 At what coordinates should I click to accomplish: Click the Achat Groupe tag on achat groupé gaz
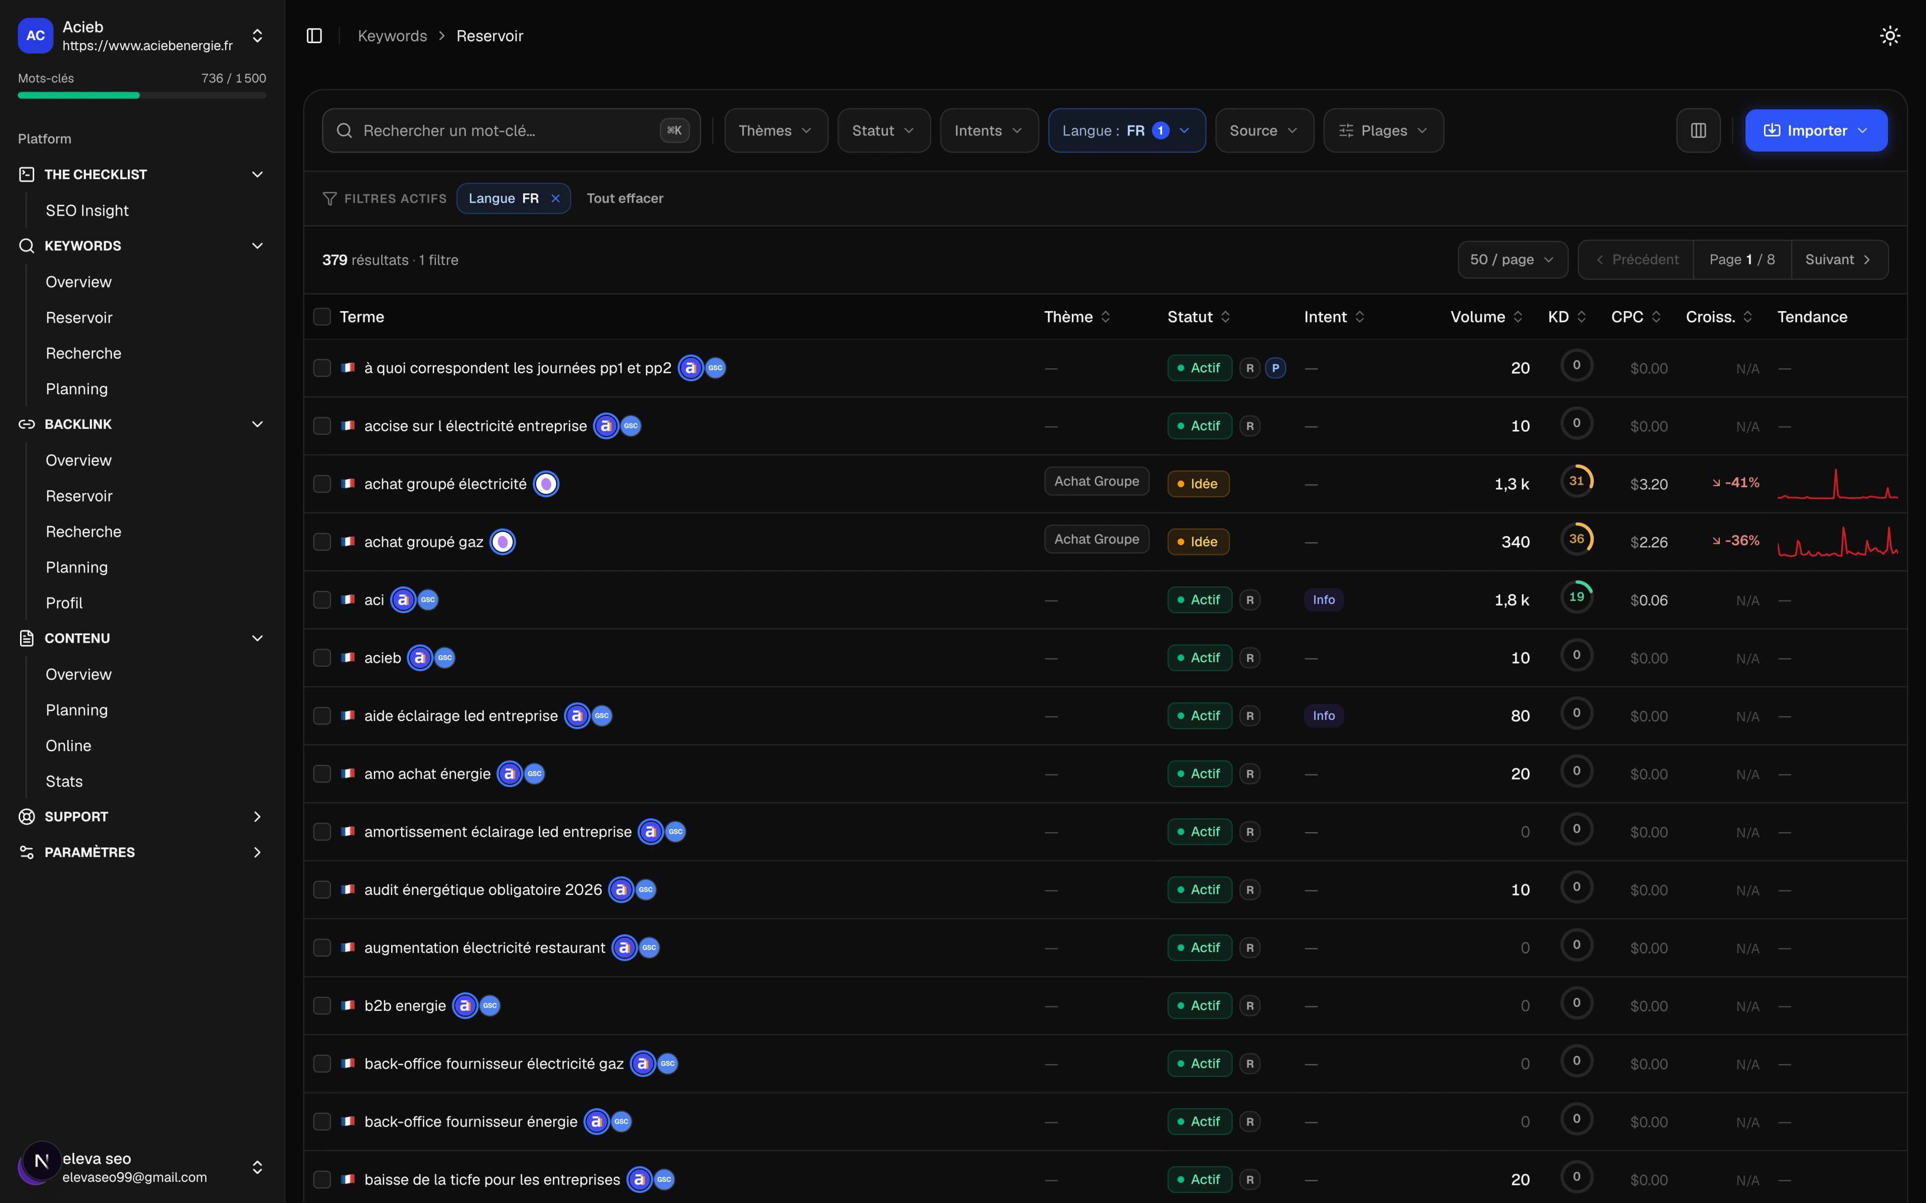(x=1096, y=539)
